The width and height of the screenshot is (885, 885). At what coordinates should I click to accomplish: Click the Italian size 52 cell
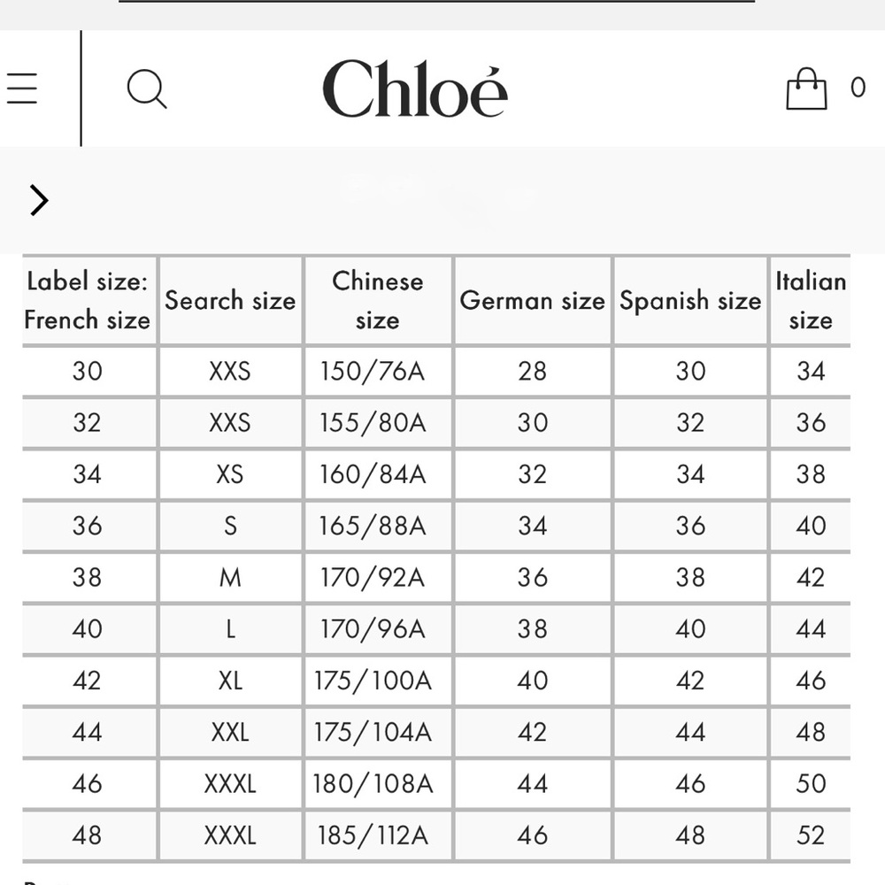(x=811, y=835)
